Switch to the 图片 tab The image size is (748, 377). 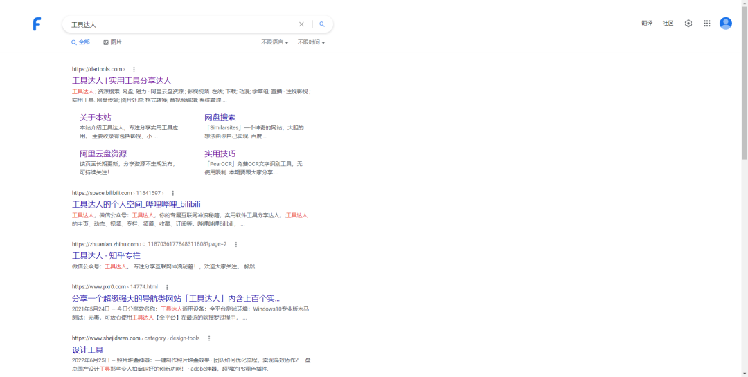113,42
